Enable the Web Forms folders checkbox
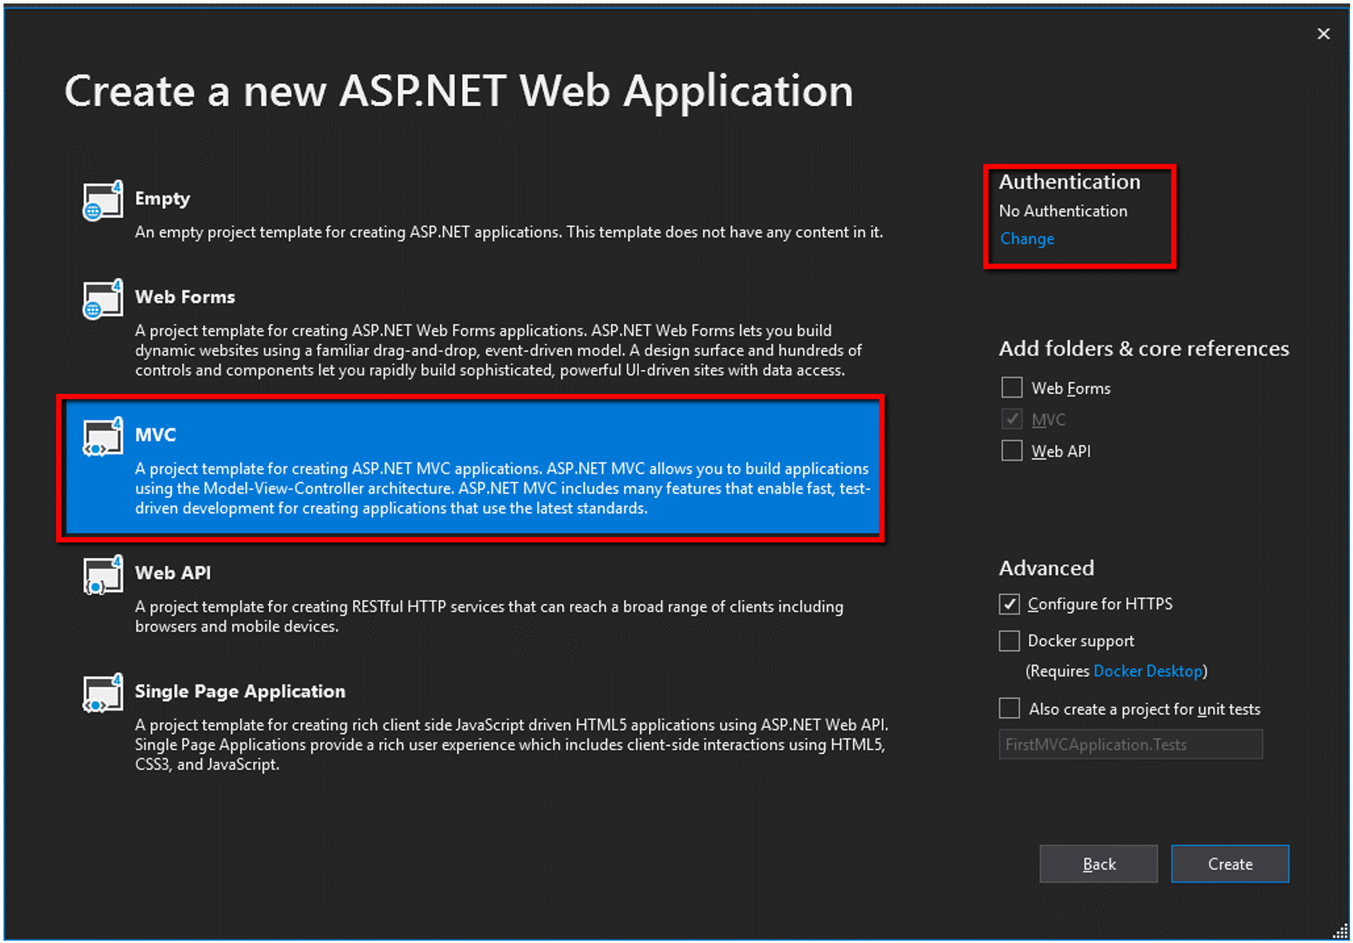 tap(1012, 388)
